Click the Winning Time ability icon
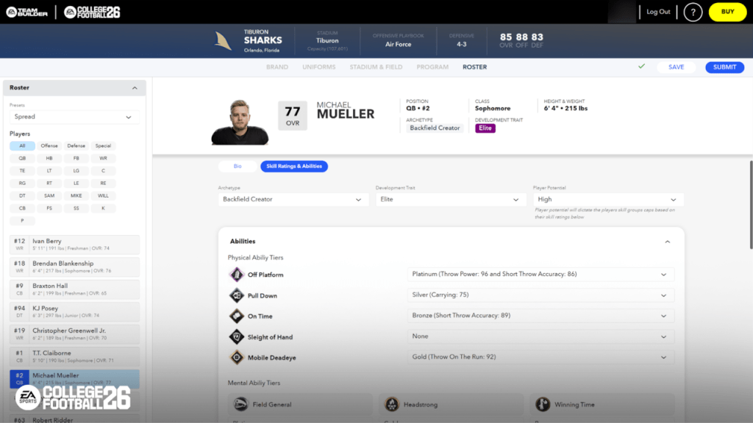This screenshot has height=423, width=753. coord(543,403)
